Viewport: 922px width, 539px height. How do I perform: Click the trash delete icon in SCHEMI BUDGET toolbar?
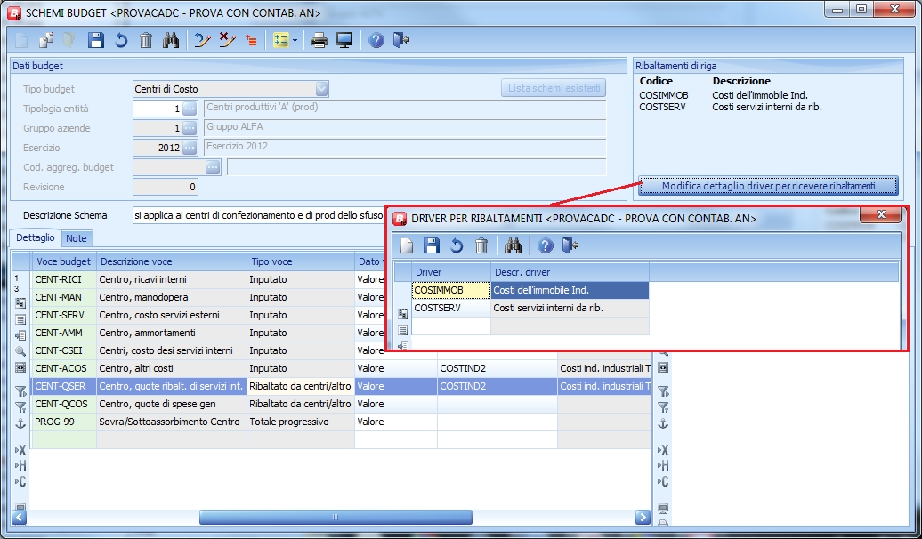click(146, 40)
